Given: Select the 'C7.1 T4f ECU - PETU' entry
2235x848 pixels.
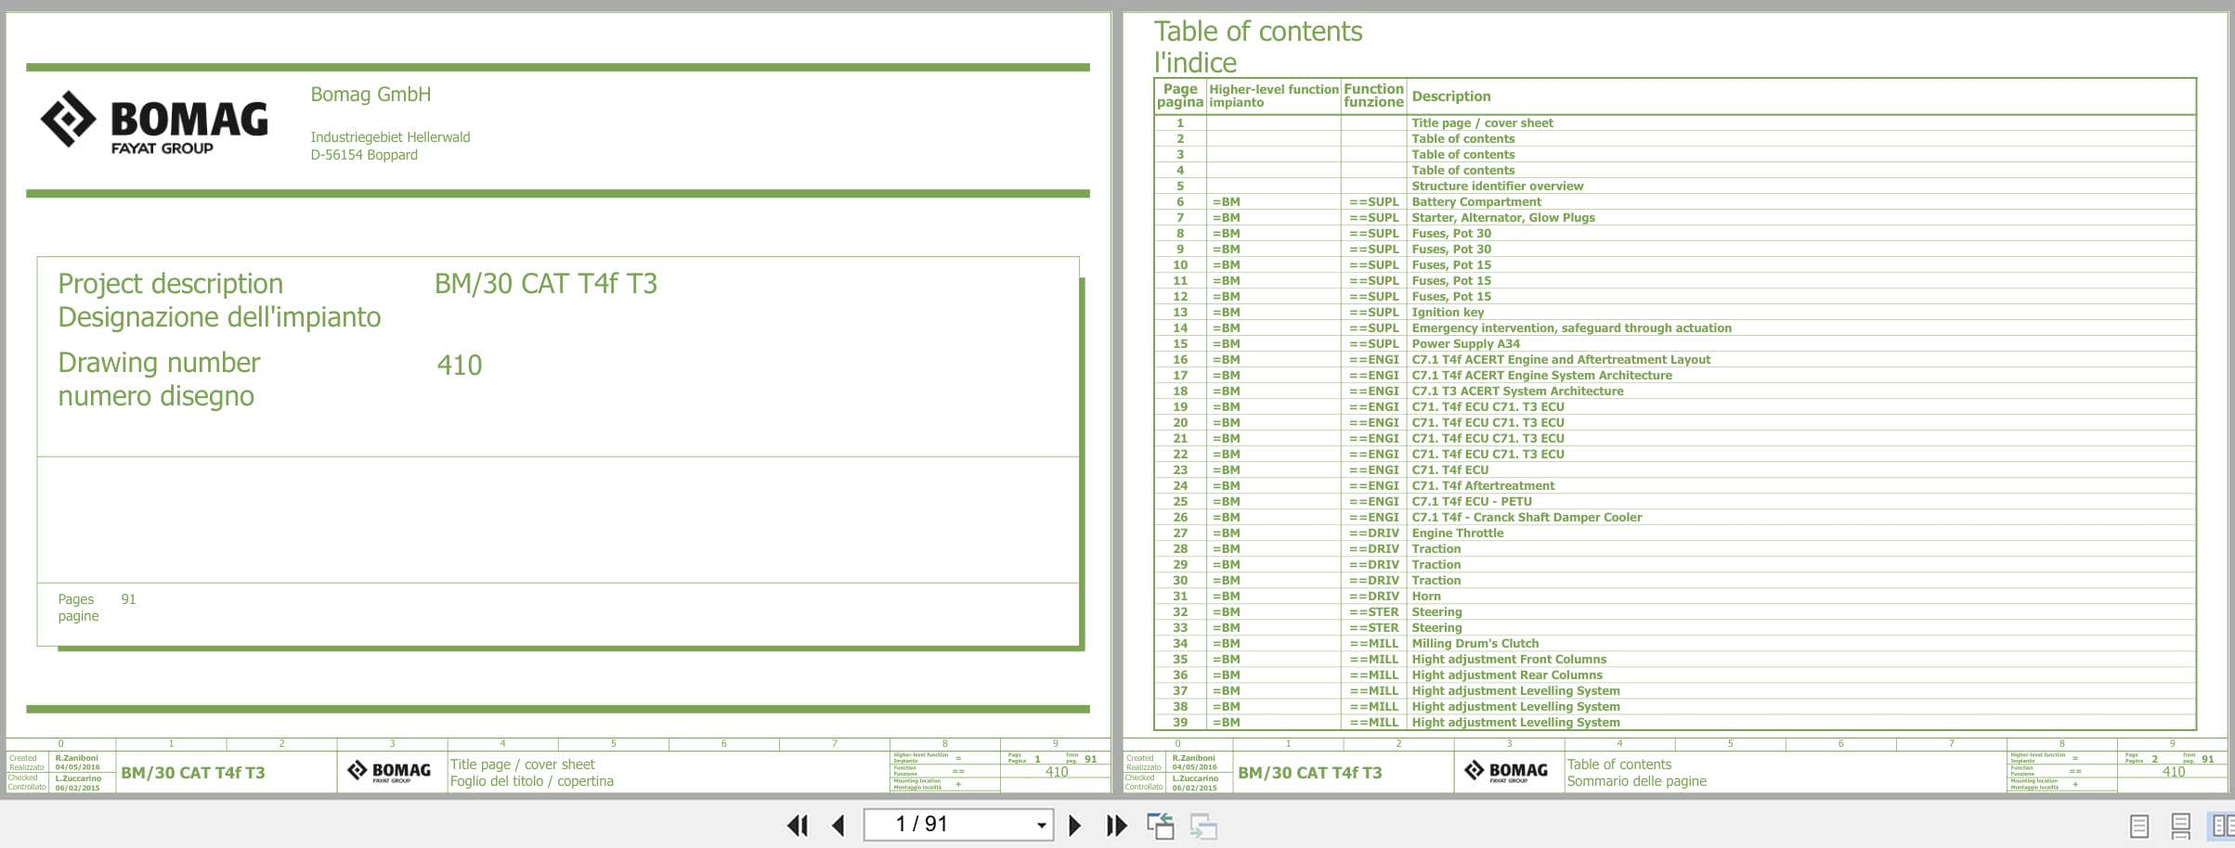Looking at the screenshot, I should (1472, 501).
